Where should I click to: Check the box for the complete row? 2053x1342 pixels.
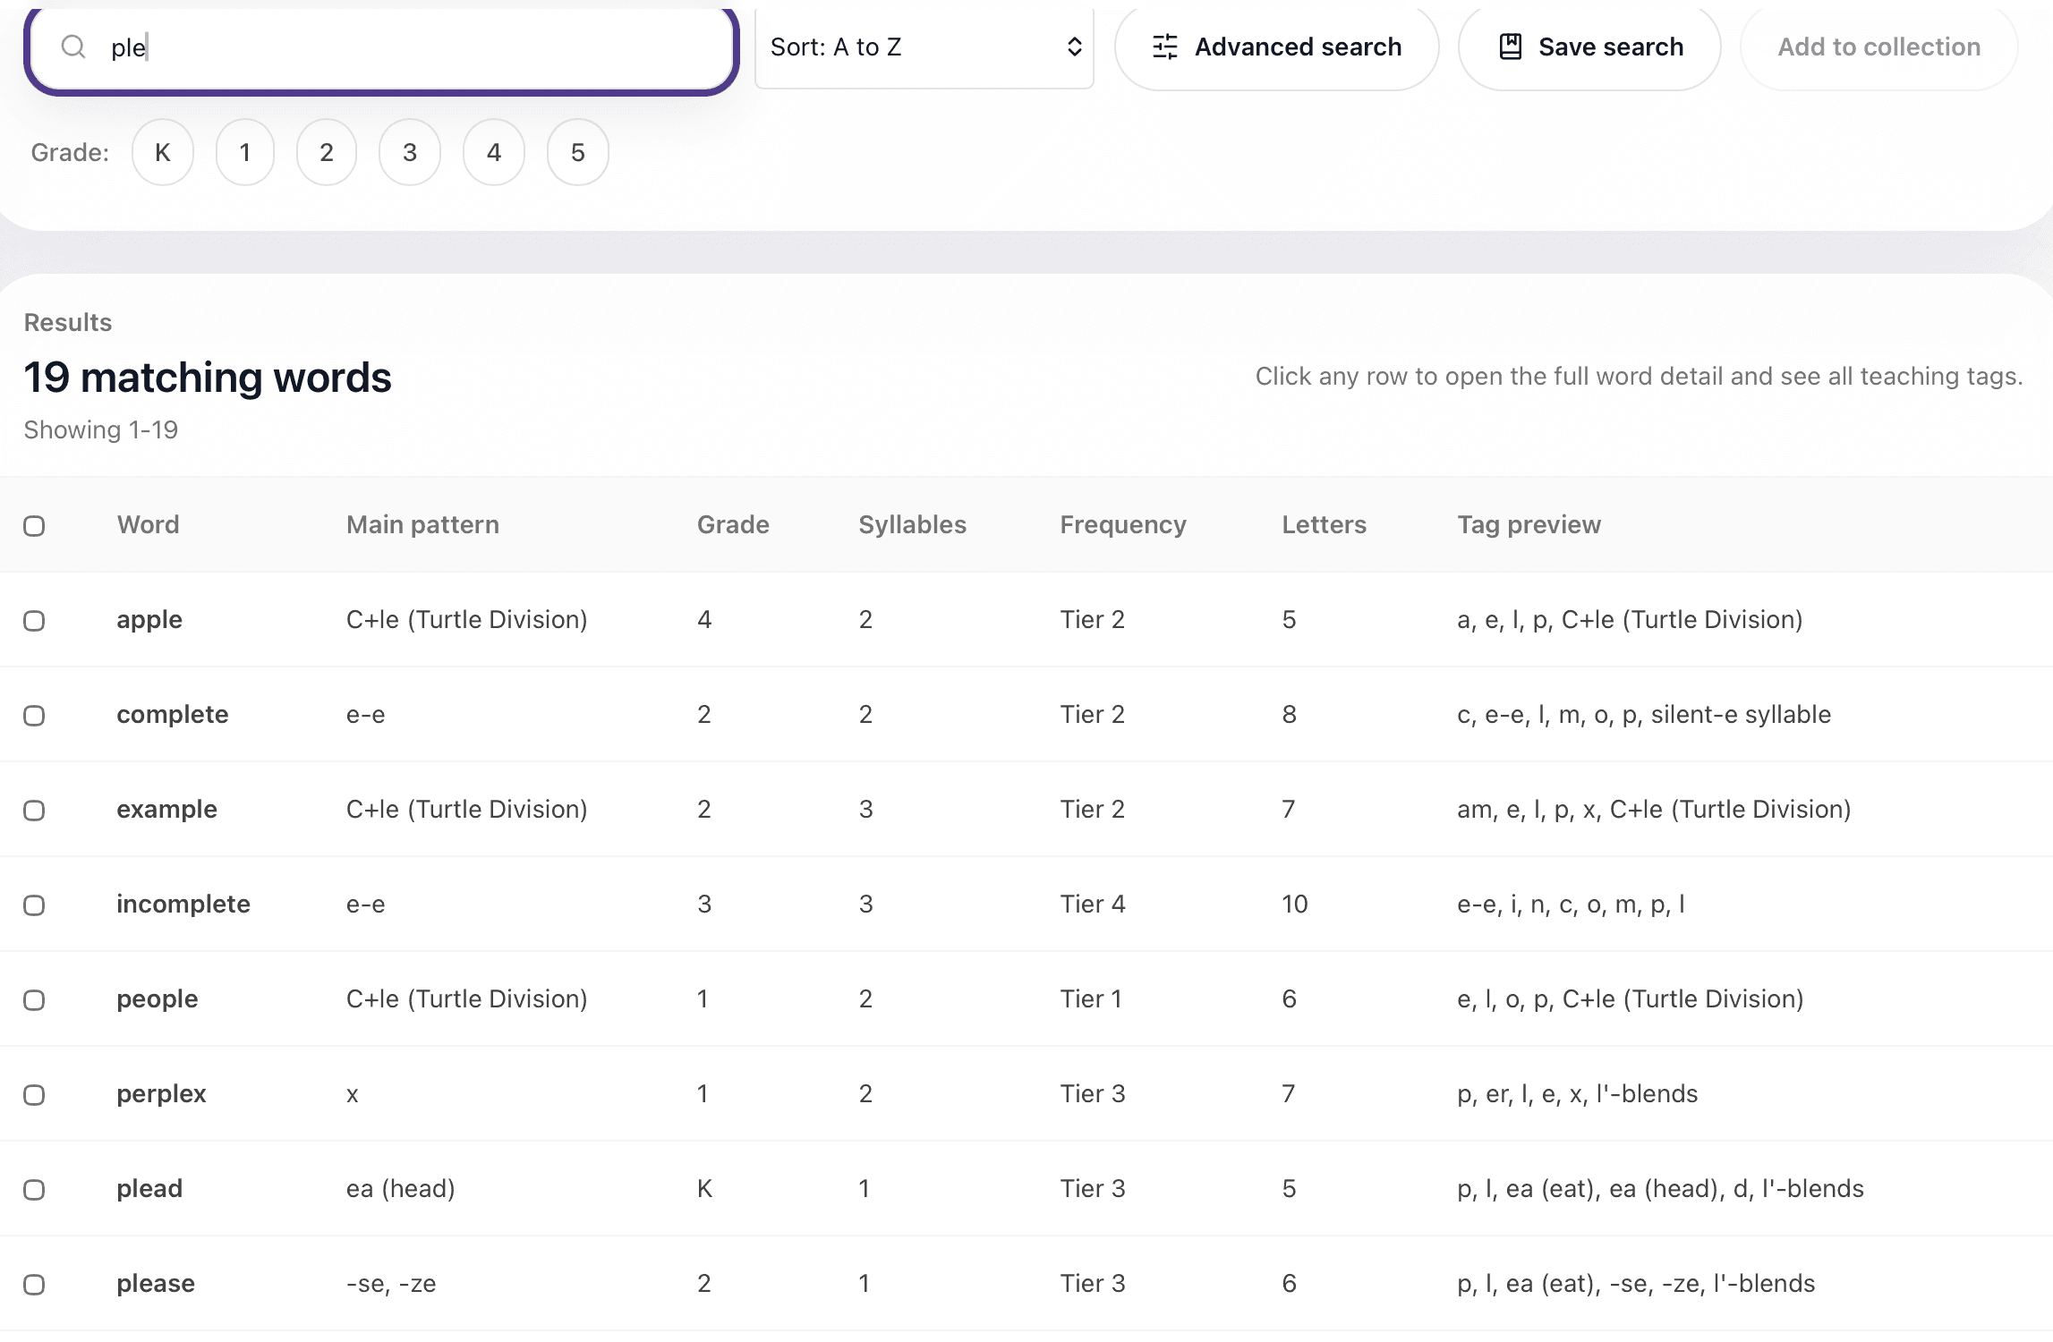click(x=34, y=716)
